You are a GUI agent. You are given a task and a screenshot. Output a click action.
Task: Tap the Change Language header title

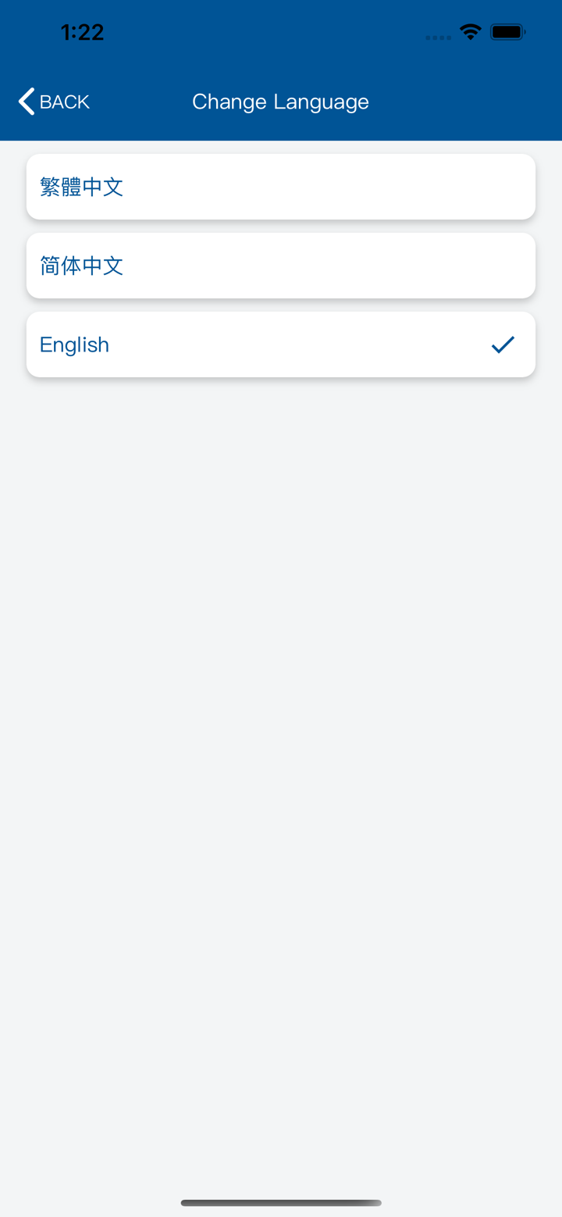click(280, 102)
